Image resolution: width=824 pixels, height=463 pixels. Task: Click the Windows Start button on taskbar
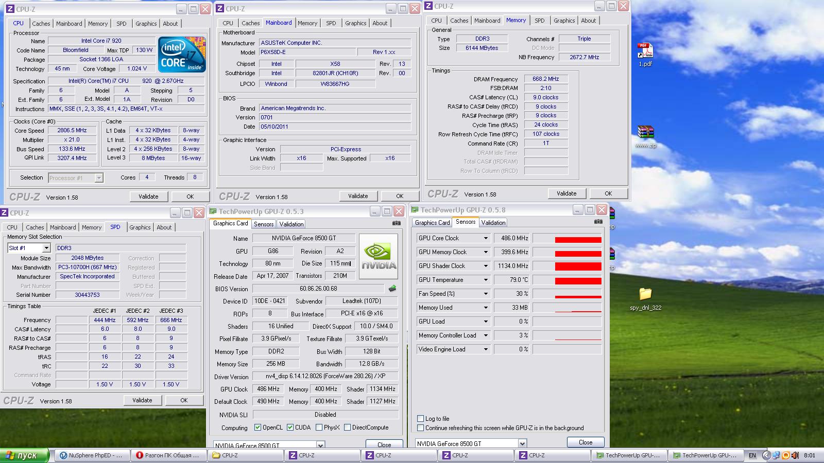24,455
